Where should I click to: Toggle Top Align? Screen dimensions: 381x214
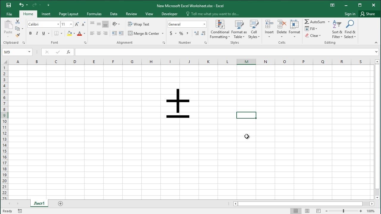[x=92, y=24]
